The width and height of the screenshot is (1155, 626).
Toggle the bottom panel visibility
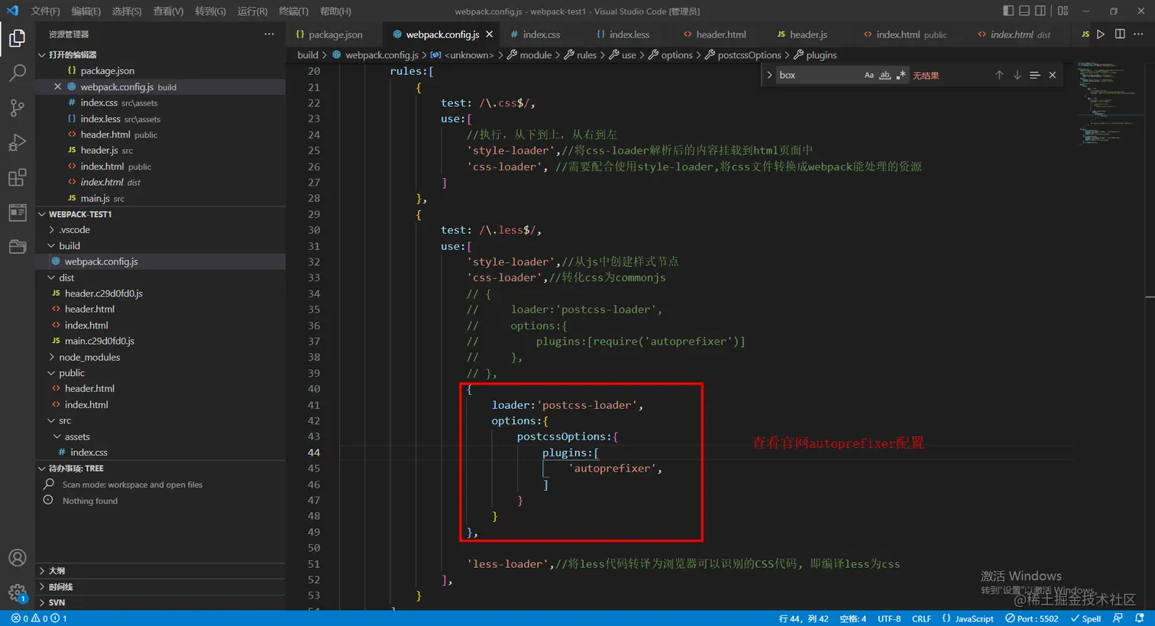pos(1024,11)
